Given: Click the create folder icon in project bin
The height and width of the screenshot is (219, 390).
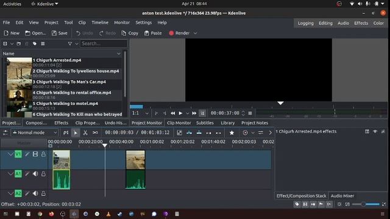Looking at the screenshot, I should (19, 44).
